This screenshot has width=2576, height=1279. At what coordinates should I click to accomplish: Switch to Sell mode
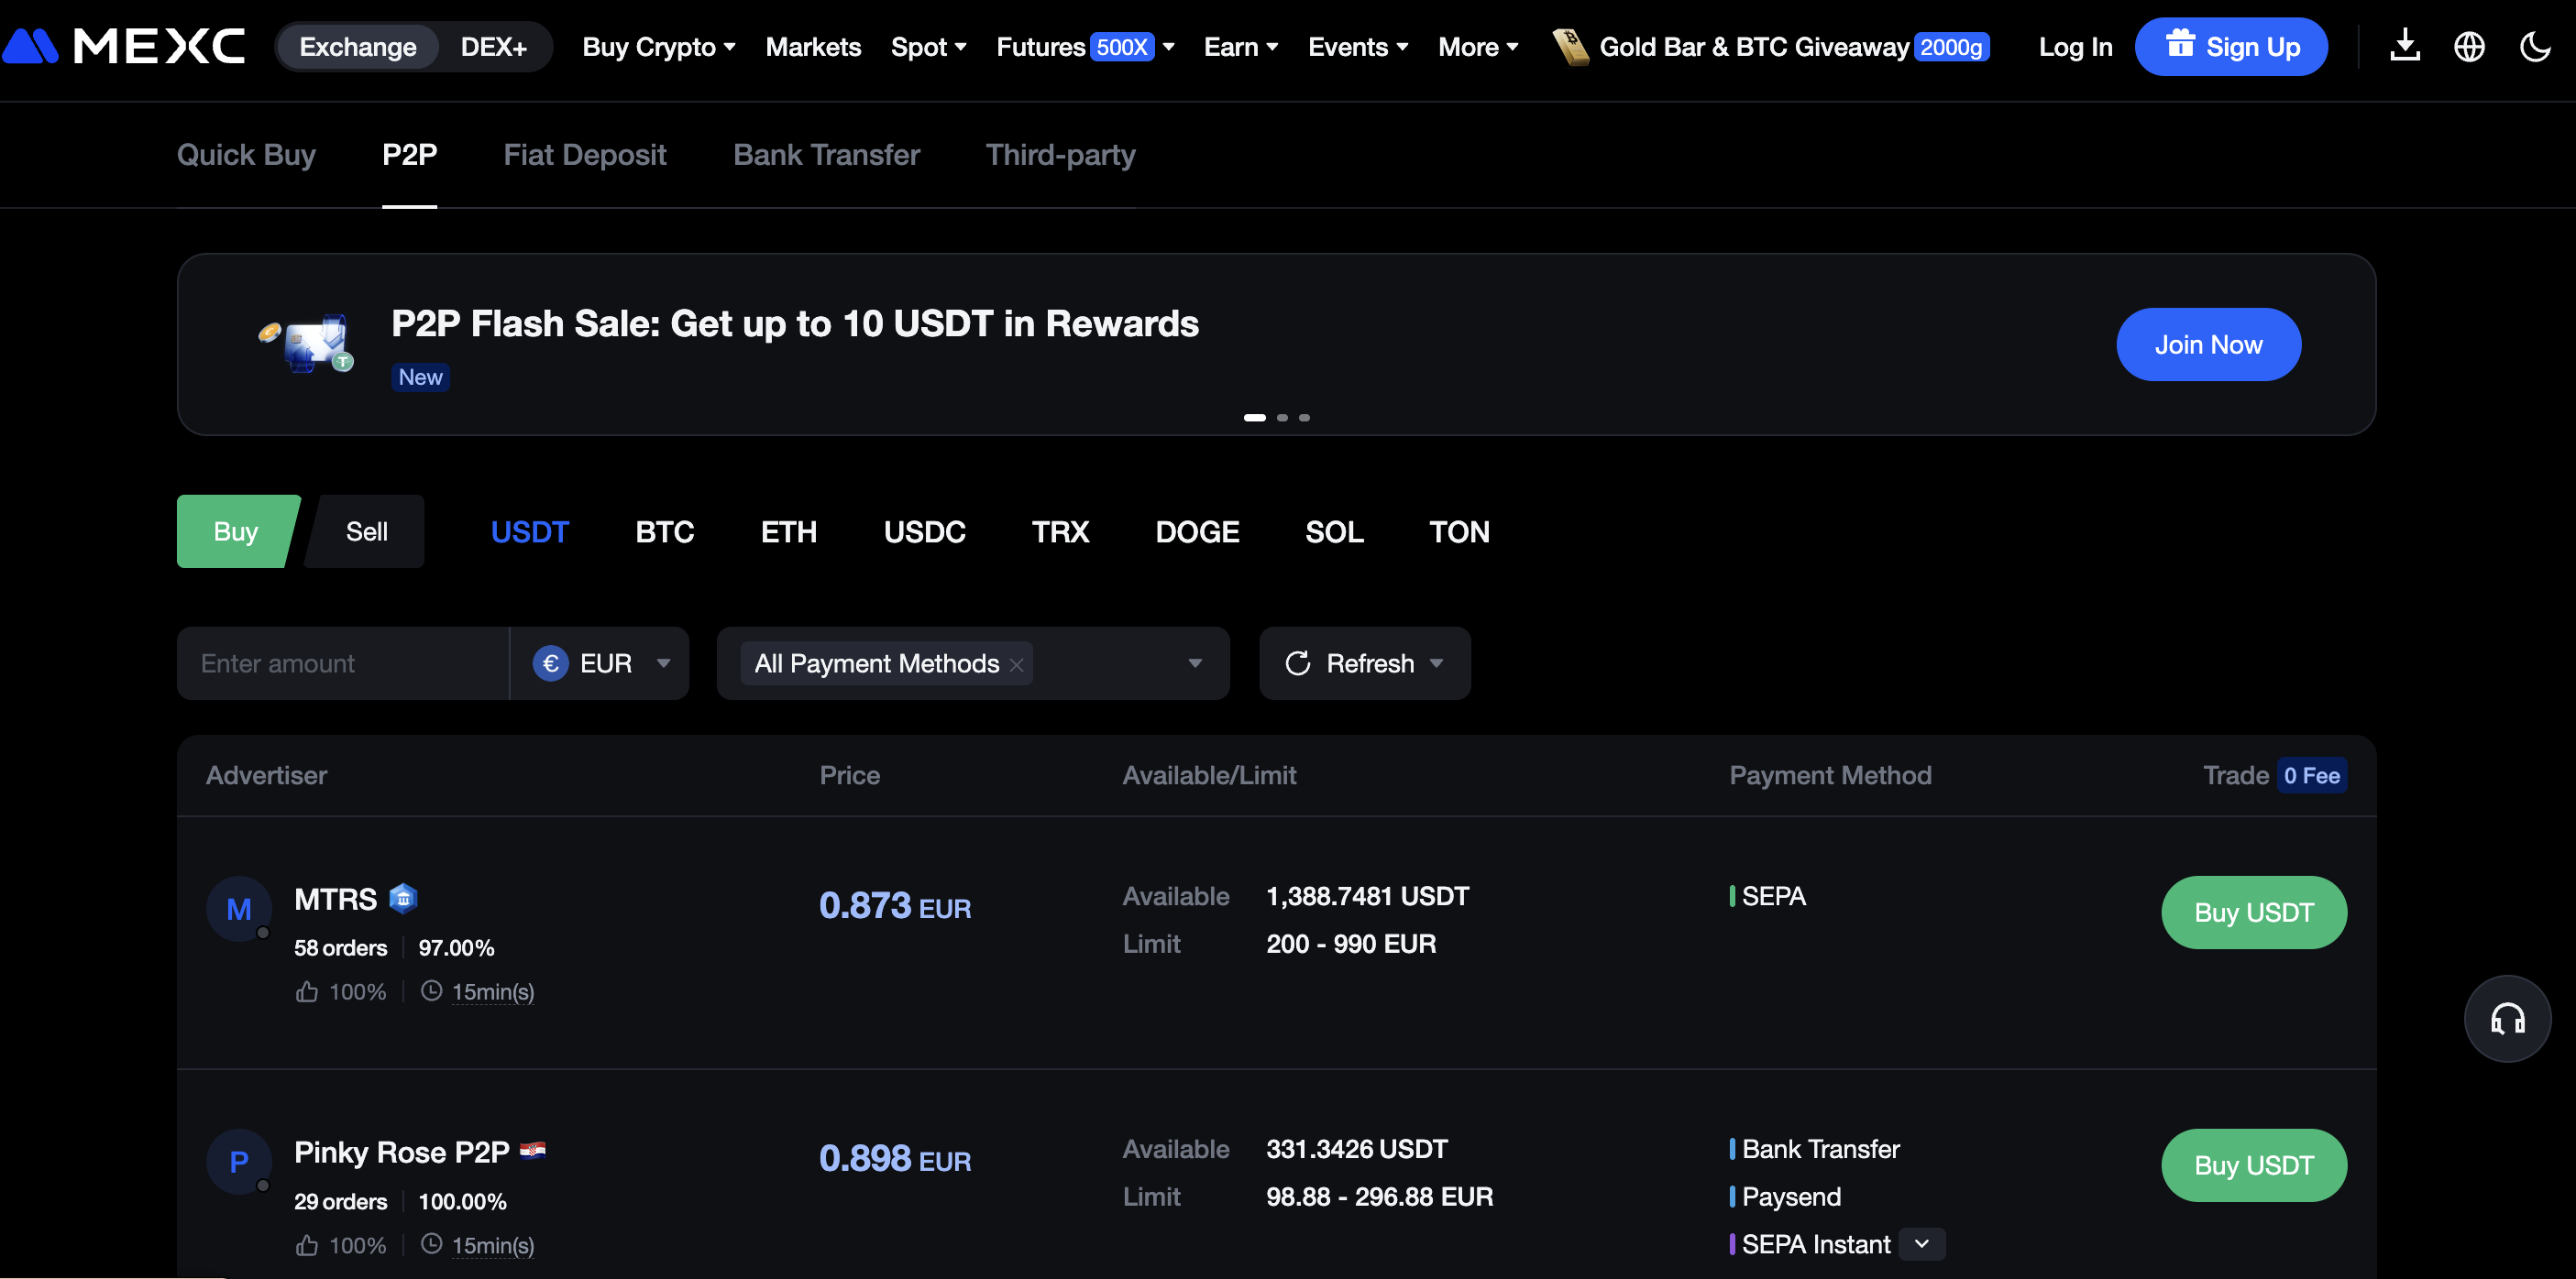366,531
